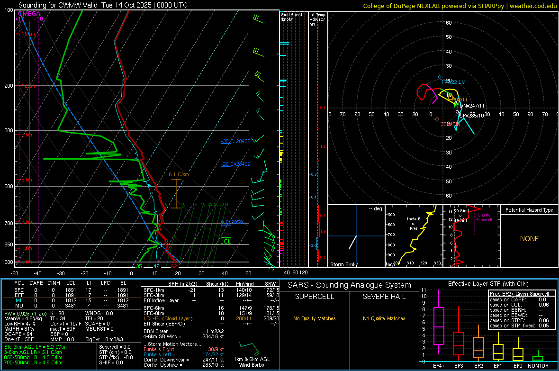Viewport: 559px width, 371px height.
Task: Select the highlighted ML parcel row
Action: pyautogui.click(x=71, y=300)
